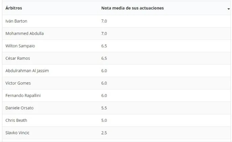This screenshot has width=232, height=142.
Task: Click the sort arrow in the header
Action: pyautogui.click(x=229, y=9)
